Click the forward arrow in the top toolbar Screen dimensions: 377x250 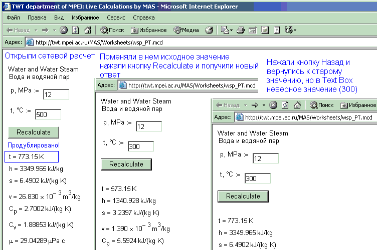pos(45,30)
